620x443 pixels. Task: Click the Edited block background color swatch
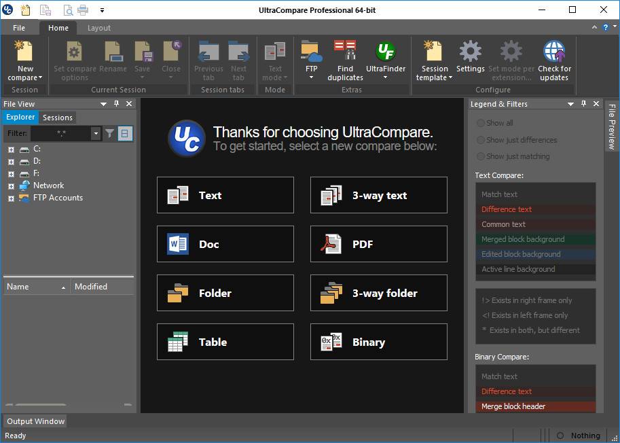click(x=535, y=254)
